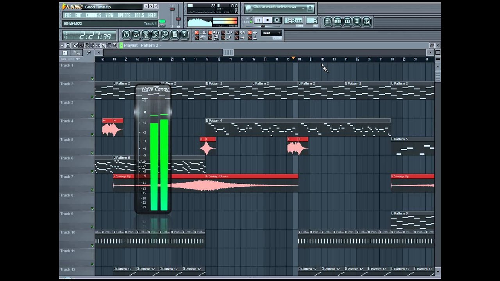Mute Track 7 with its green dot
The width and height of the screenshot is (500, 281).
click(92, 190)
